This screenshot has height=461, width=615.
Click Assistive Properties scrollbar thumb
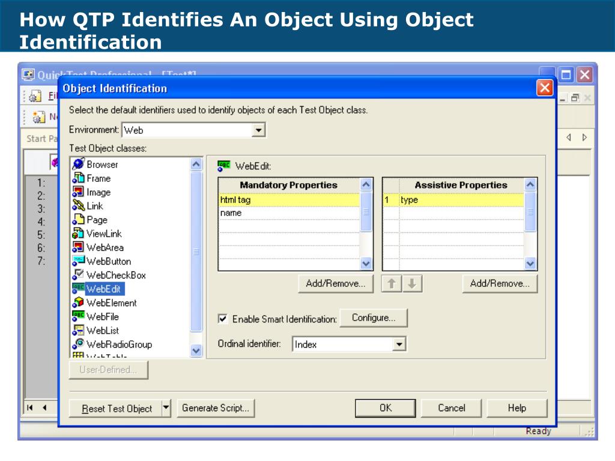pyautogui.click(x=530, y=212)
